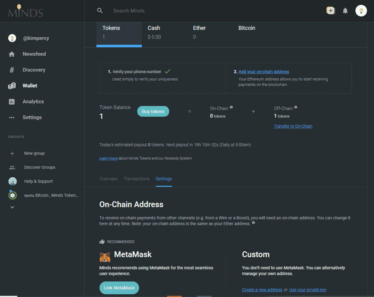This screenshot has height=297, width=374.
Task: Click the Bitcoin, Minds Token group avatar
Action: [x=13, y=195]
